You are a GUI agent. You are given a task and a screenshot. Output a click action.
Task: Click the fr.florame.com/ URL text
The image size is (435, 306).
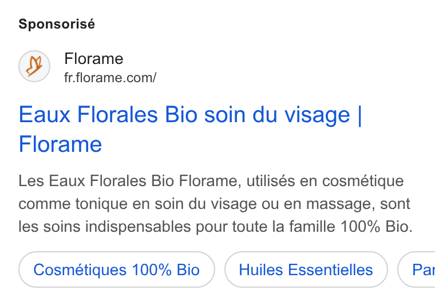pos(110,78)
